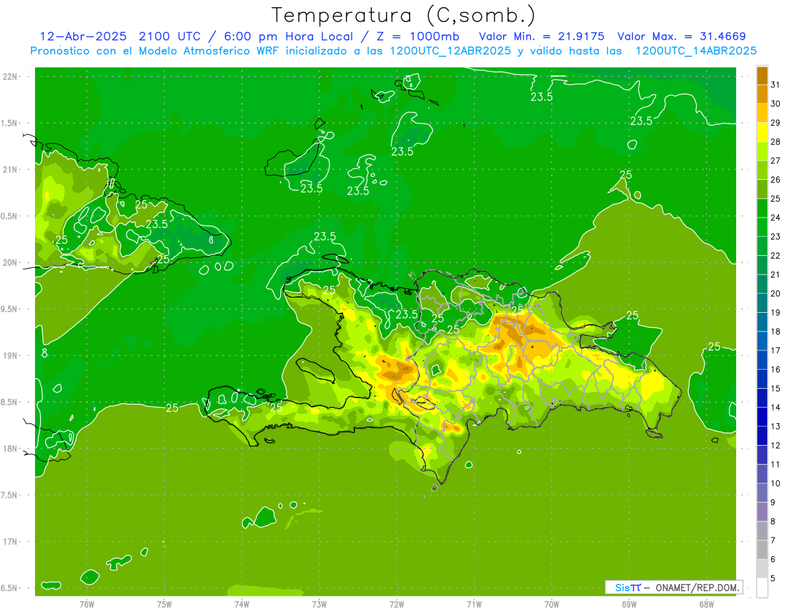Click the 72W longitude axis label

tap(397, 604)
